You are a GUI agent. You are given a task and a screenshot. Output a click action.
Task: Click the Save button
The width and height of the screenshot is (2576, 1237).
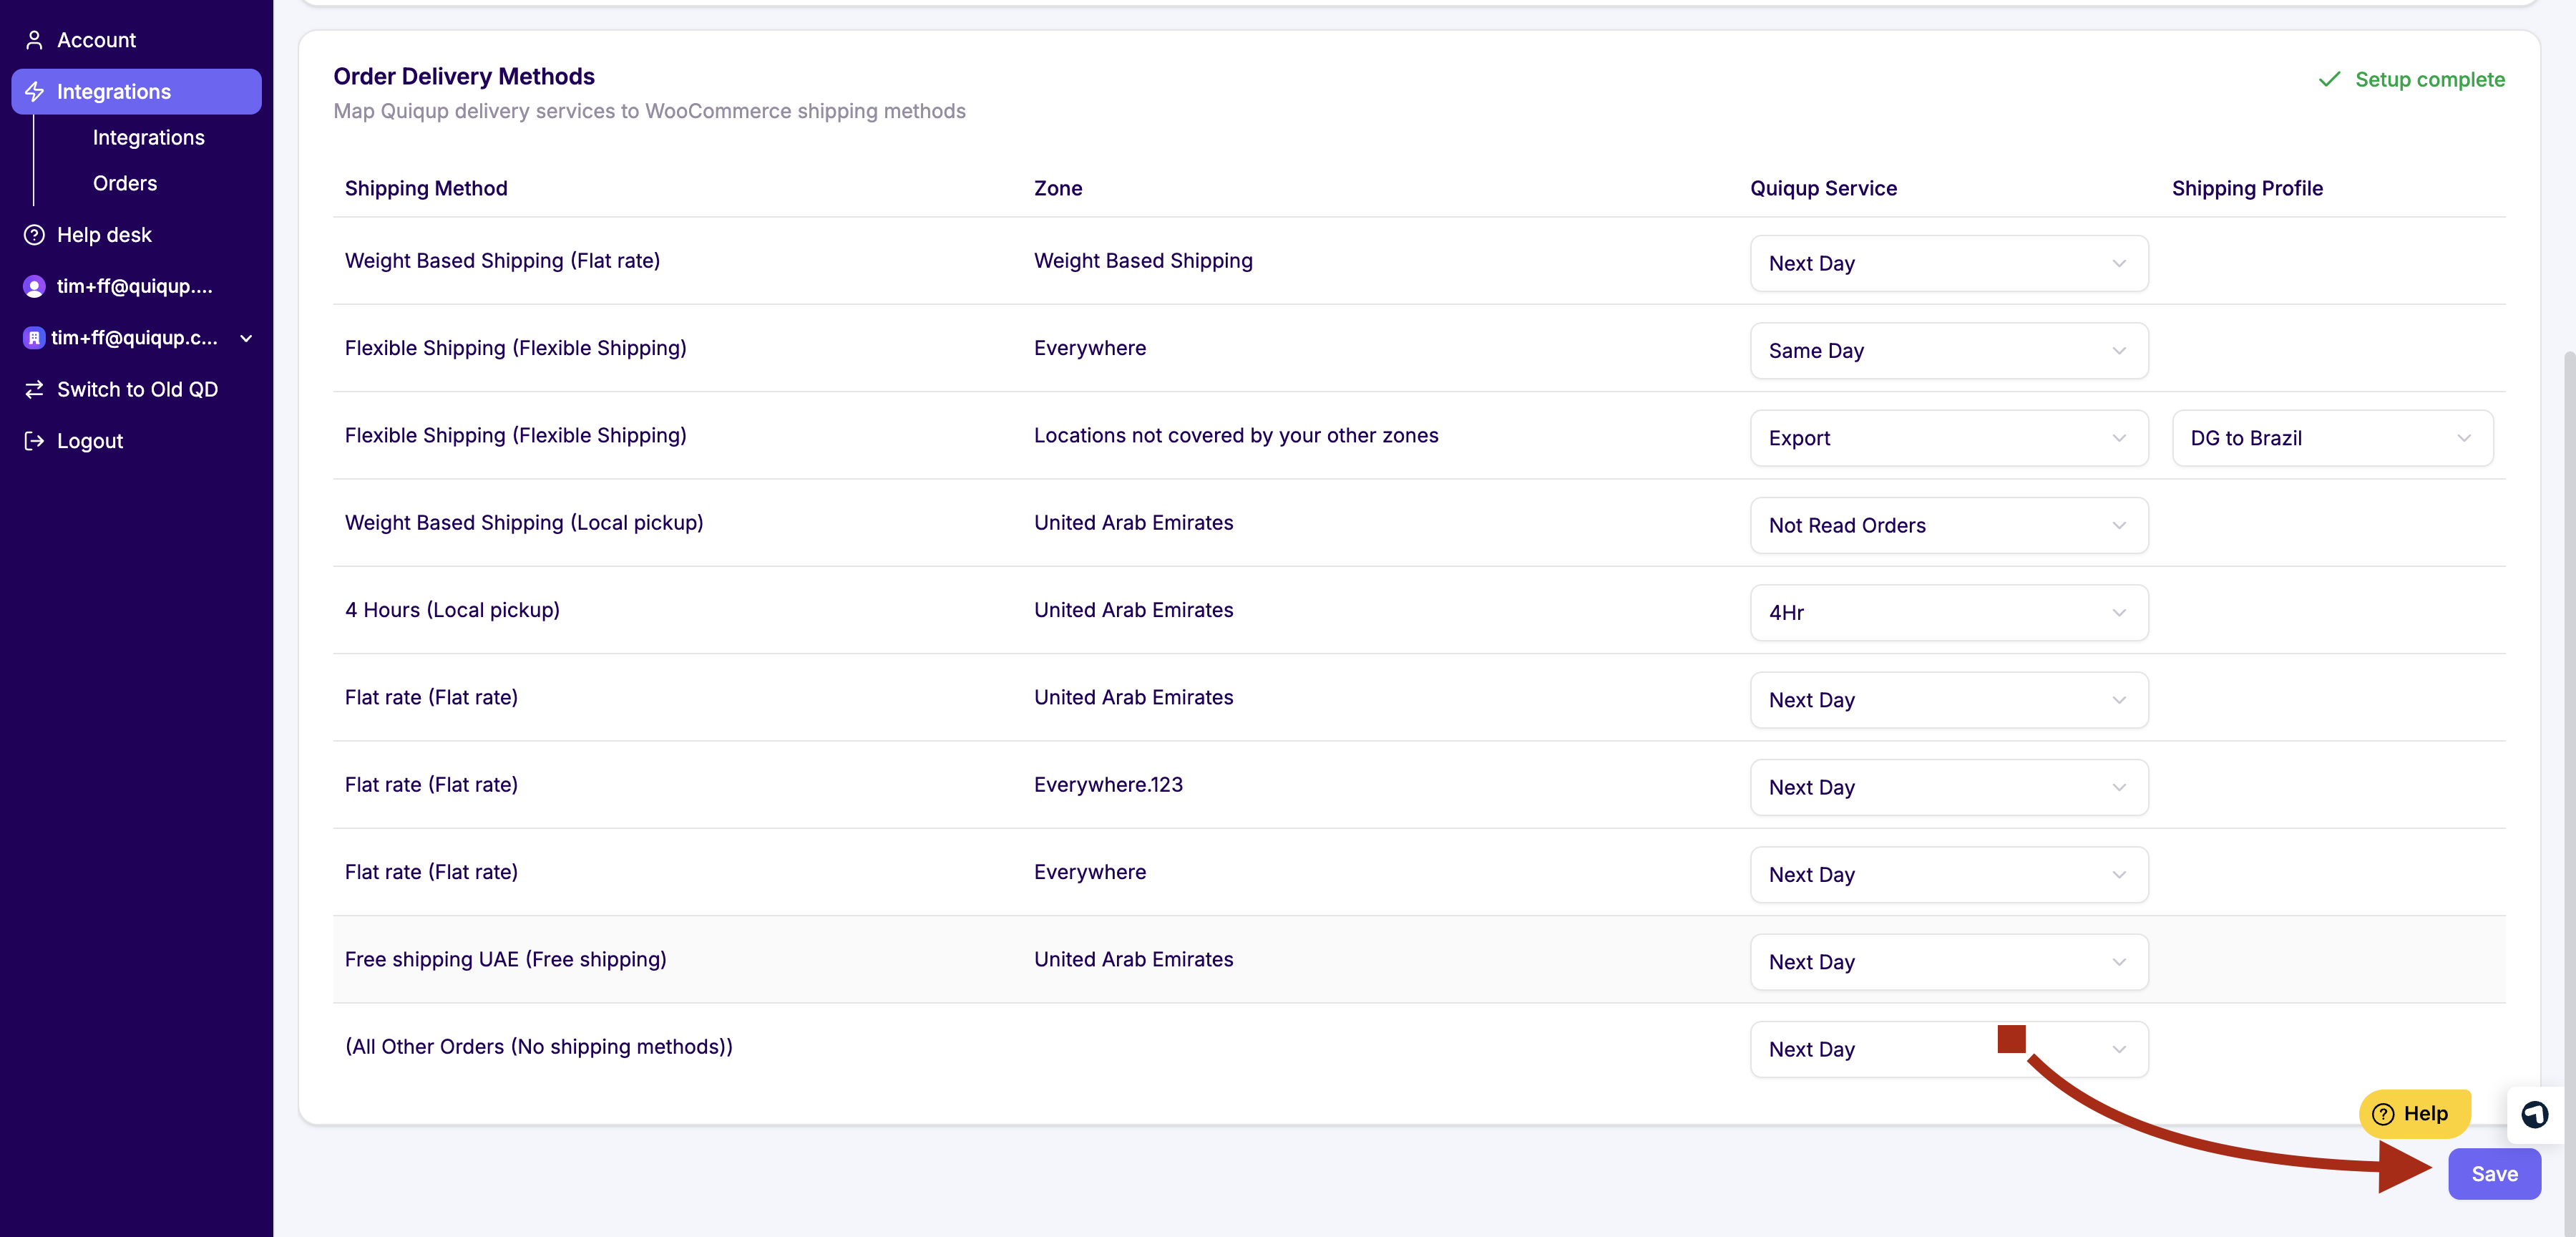point(2493,1174)
